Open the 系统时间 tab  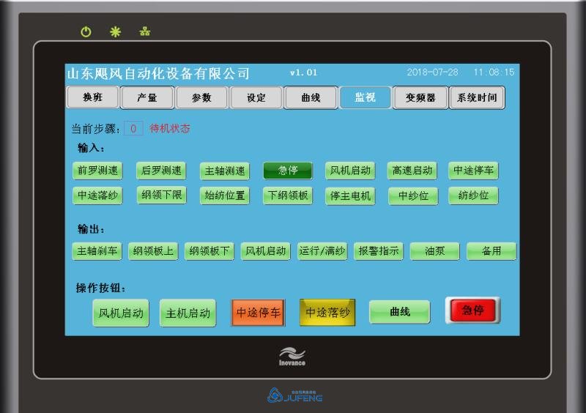(x=476, y=97)
